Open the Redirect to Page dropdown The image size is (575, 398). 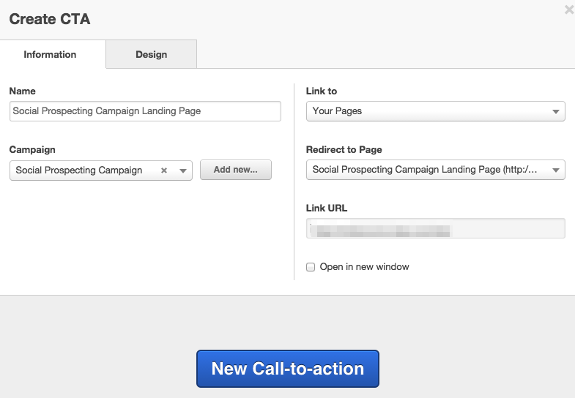pos(435,170)
